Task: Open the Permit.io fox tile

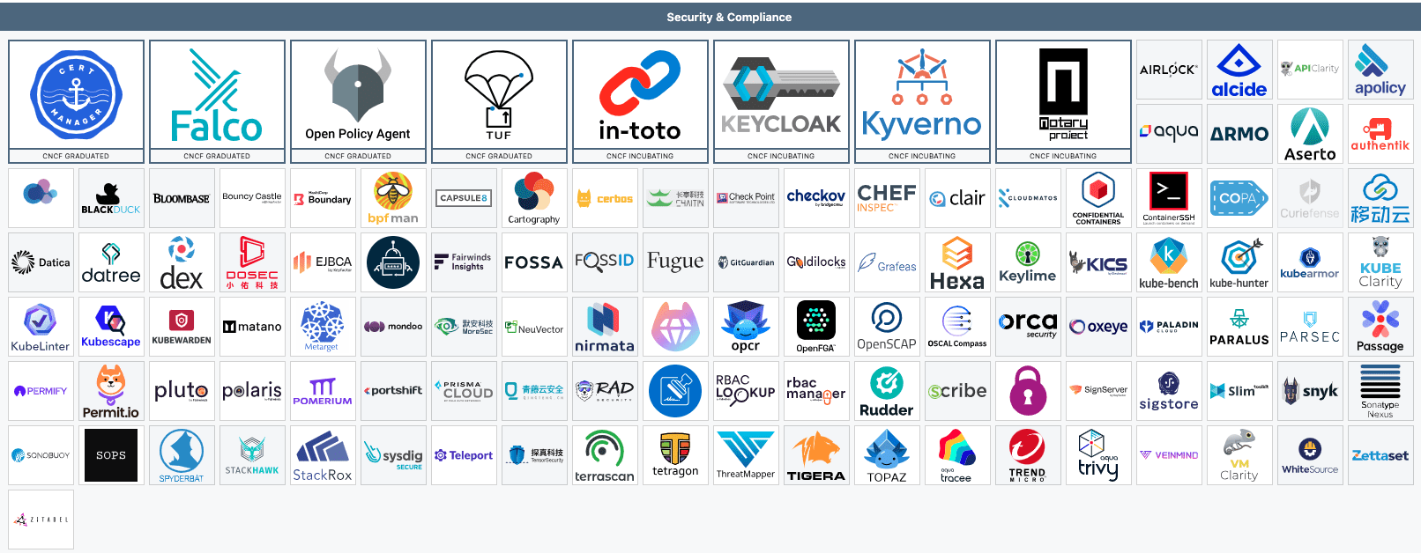Action: 111,391
